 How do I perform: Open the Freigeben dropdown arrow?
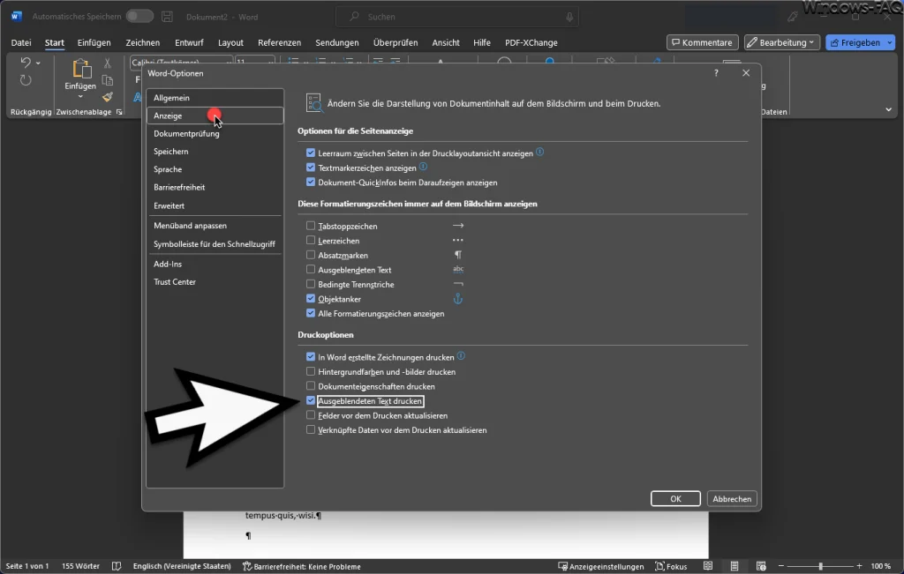pos(890,42)
